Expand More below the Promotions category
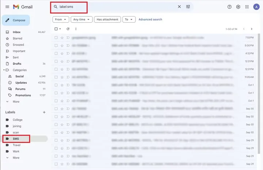Screen dimensions: 263x170 point(16,102)
